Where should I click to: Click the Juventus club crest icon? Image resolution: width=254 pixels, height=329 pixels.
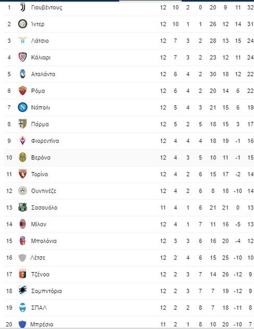(x=23, y=7)
